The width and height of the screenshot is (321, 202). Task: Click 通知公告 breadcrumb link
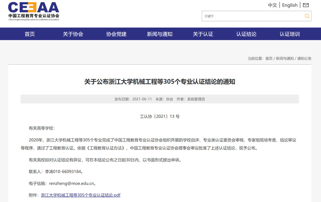(304, 59)
